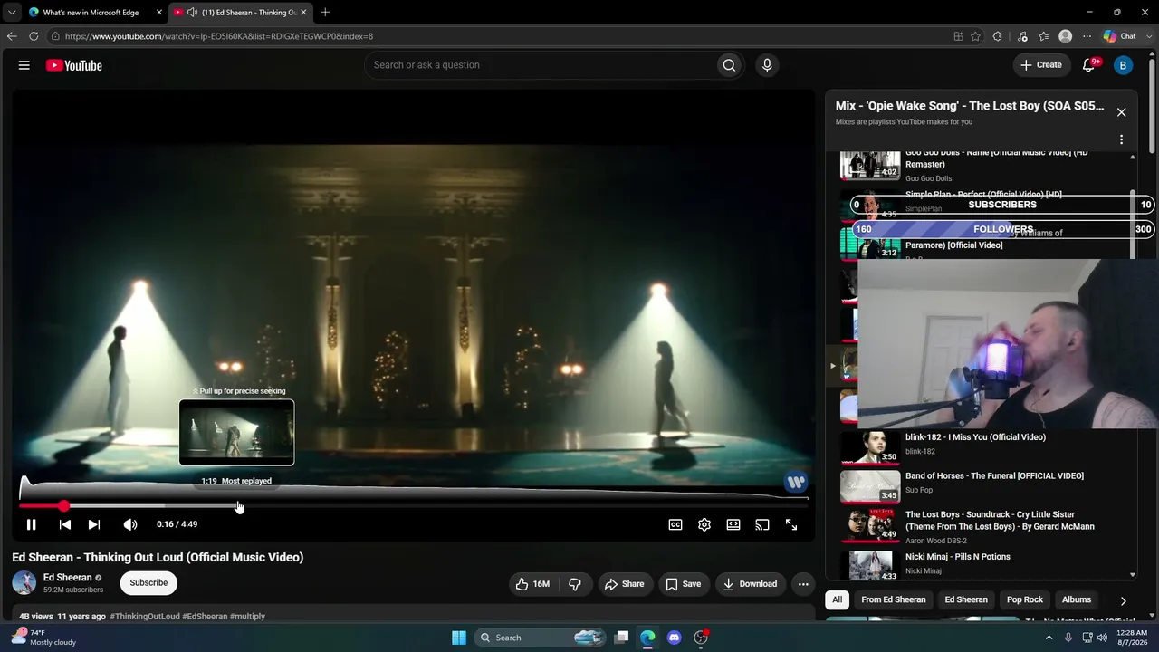Open the Mix playlist options menu
Viewport: 1159px width, 652px height.
[1121, 139]
